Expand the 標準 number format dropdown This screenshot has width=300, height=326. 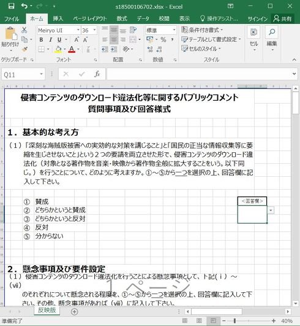174,30
